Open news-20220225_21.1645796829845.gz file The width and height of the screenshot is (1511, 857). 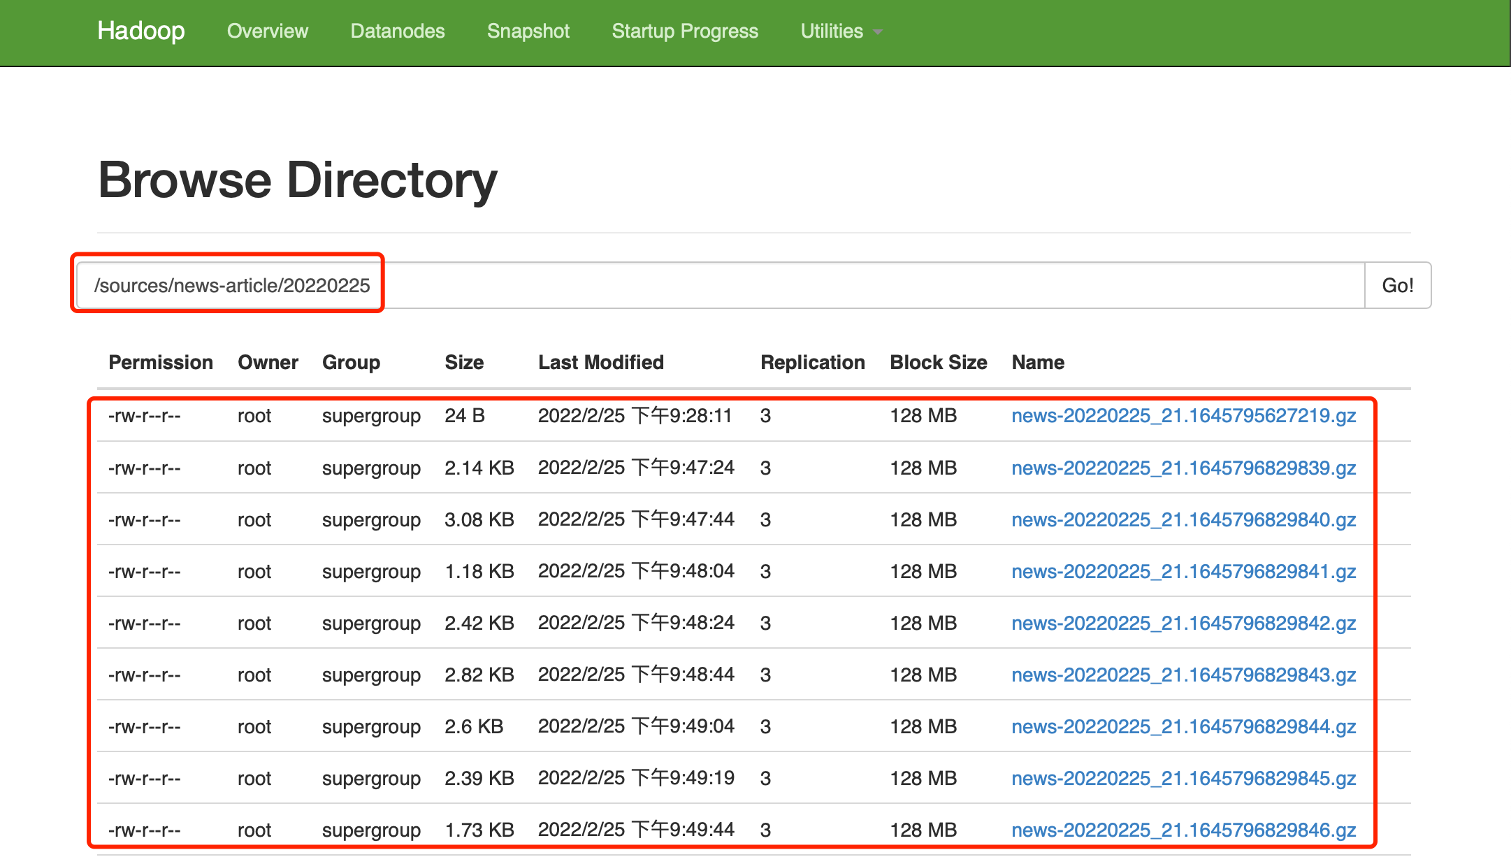[x=1184, y=778]
